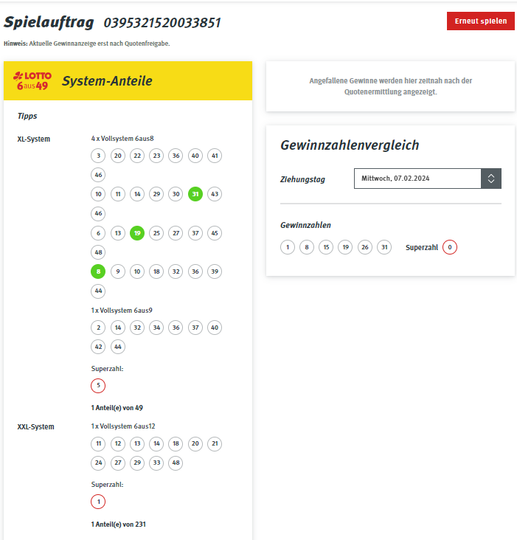
Task: Select the green highlighted number 19 ball
Action: (x=137, y=233)
